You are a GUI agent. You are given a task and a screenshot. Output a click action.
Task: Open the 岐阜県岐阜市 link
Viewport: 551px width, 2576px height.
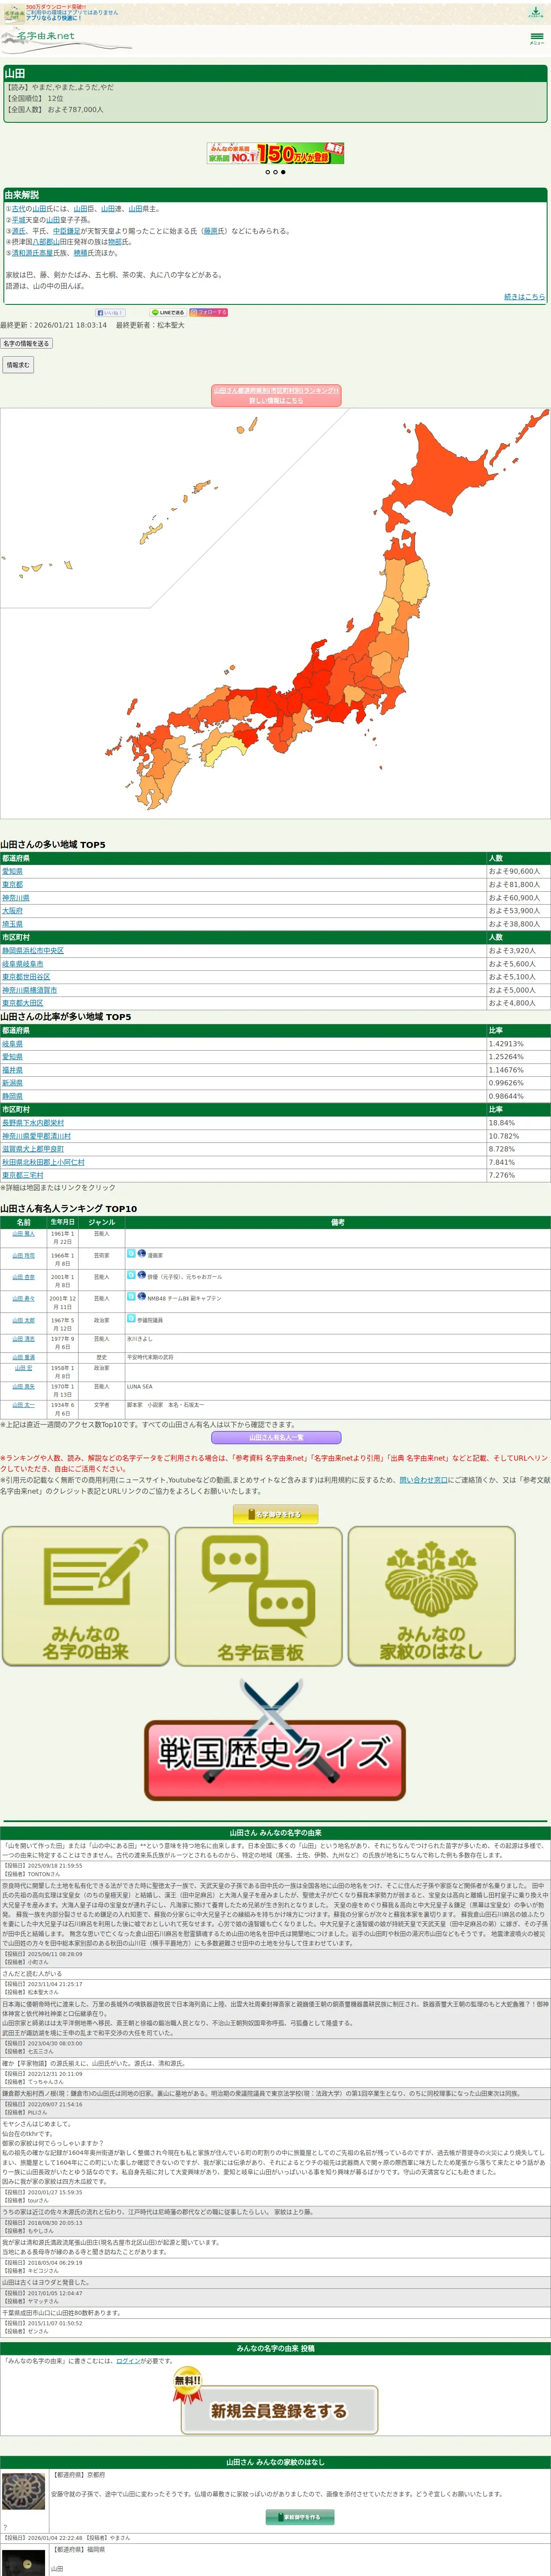pos(23,963)
